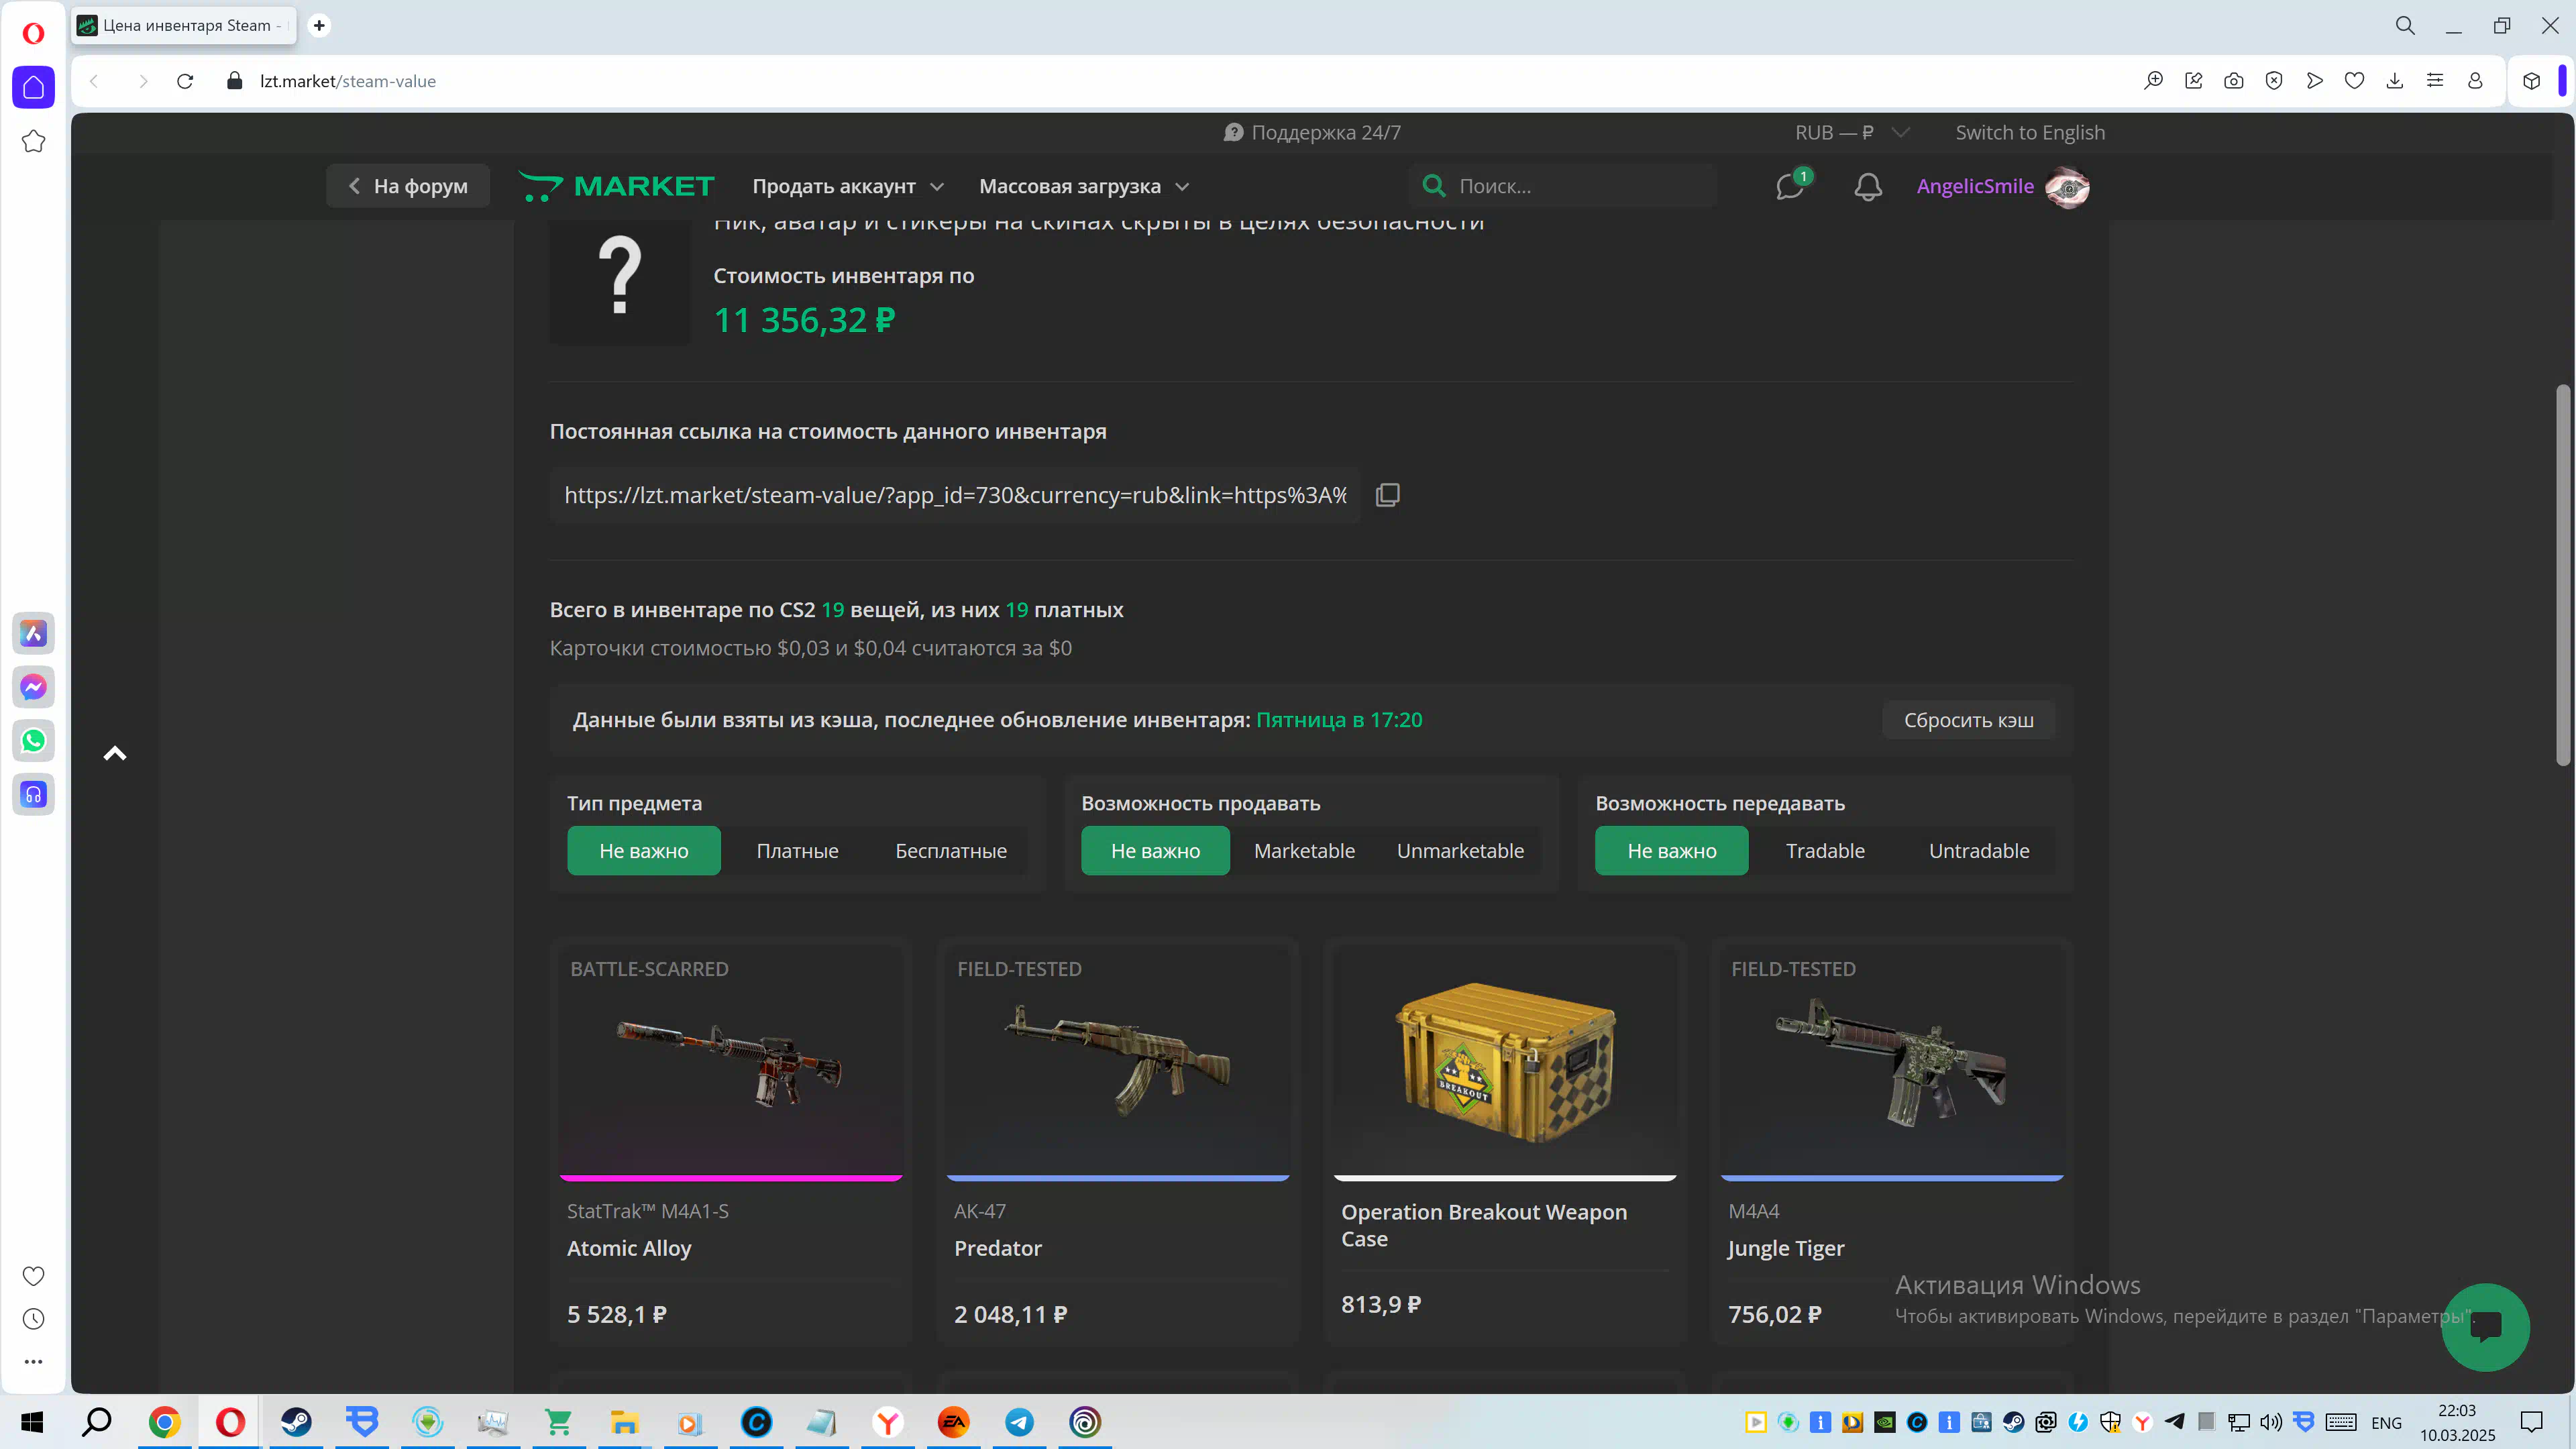Viewport: 2576px width, 1449px height.
Task: Open Opera home sidebar button
Action: pyautogui.click(x=33, y=87)
